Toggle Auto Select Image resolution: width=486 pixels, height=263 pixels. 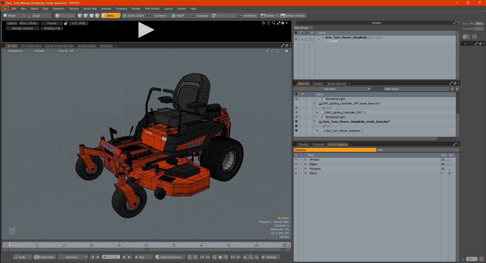(x=65, y=16)
